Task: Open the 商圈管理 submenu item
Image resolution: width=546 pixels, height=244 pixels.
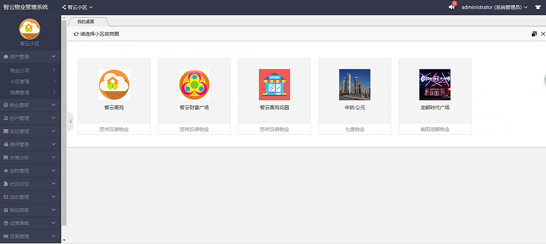Action: 20,92
